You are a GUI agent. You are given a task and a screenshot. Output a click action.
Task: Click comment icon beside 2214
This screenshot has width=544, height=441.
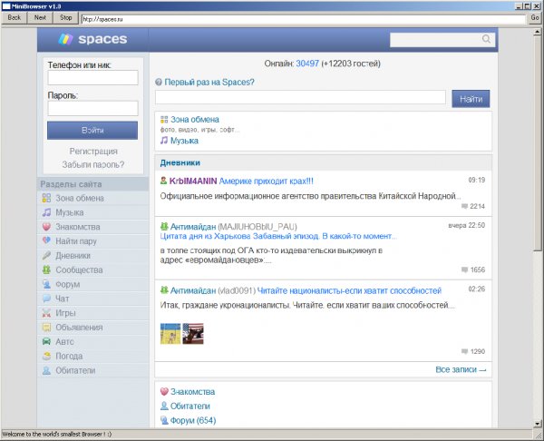pyautogui.click(x=464, y=206)
